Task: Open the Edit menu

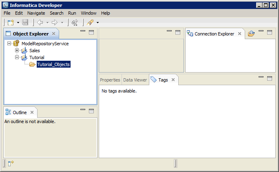Action: click(x=19, y=13)
